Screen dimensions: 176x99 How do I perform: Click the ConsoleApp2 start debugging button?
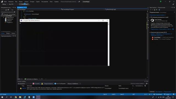24,4
